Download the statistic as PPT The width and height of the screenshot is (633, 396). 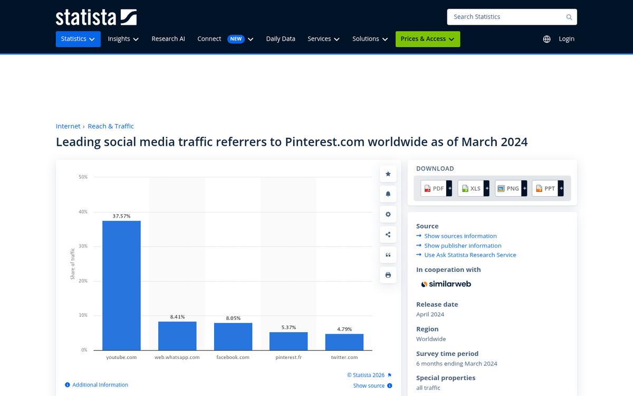click(545, 188)
